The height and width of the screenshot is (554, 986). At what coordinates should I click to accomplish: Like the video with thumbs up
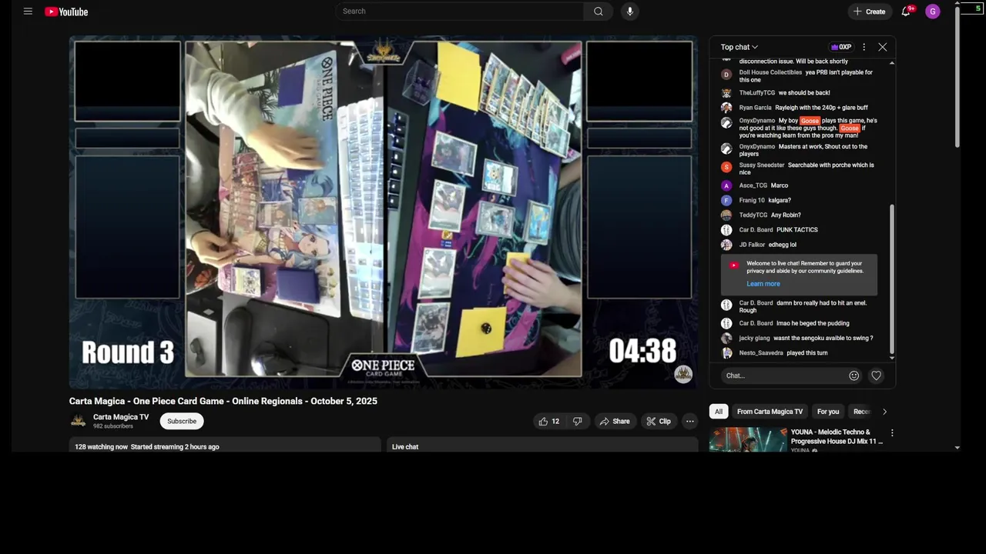click(549, 421)
